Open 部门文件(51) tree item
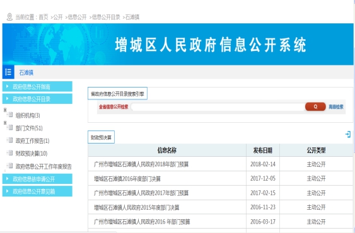 29,128
